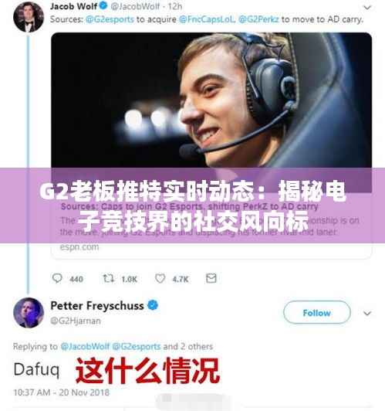Image resolution: width=385 pixels, height=411 pixels.
Task: Open Jacob Wolf's profile avatar
Action: 29,17
